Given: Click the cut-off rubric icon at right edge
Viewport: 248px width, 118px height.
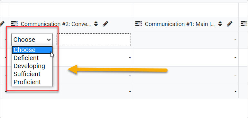Looking at the screenshot, I should (244, 24).
